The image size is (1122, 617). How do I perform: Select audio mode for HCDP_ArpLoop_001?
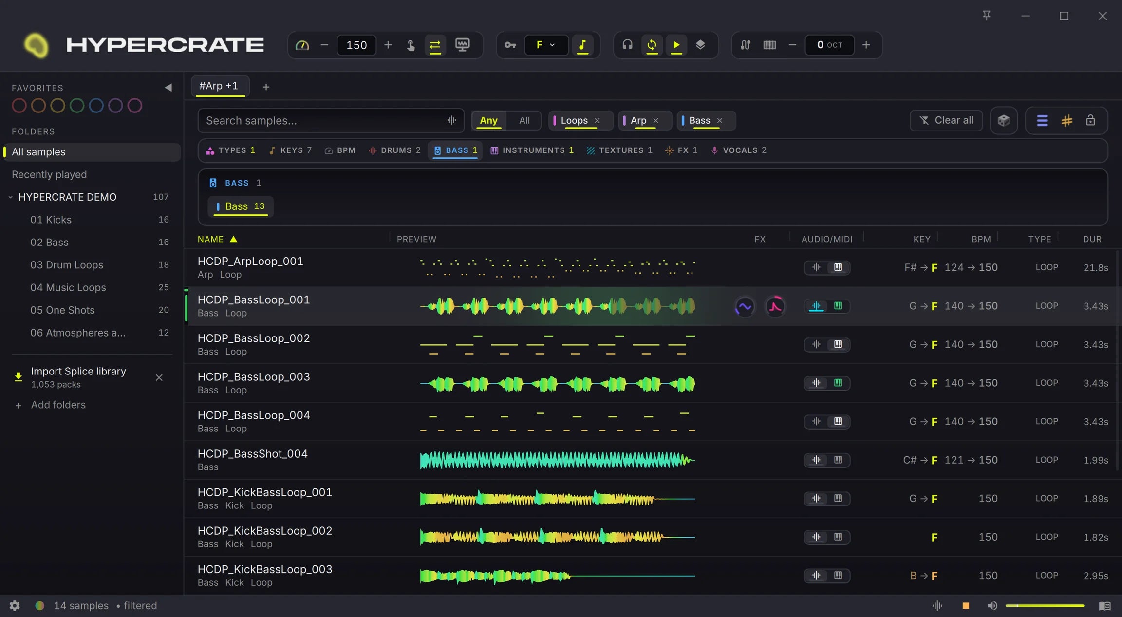816,267
